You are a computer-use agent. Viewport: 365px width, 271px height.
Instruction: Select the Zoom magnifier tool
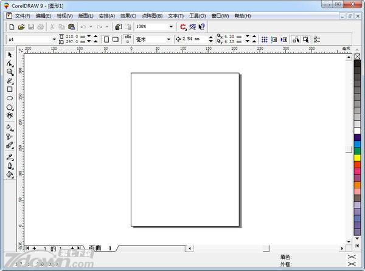pos(10,72)
